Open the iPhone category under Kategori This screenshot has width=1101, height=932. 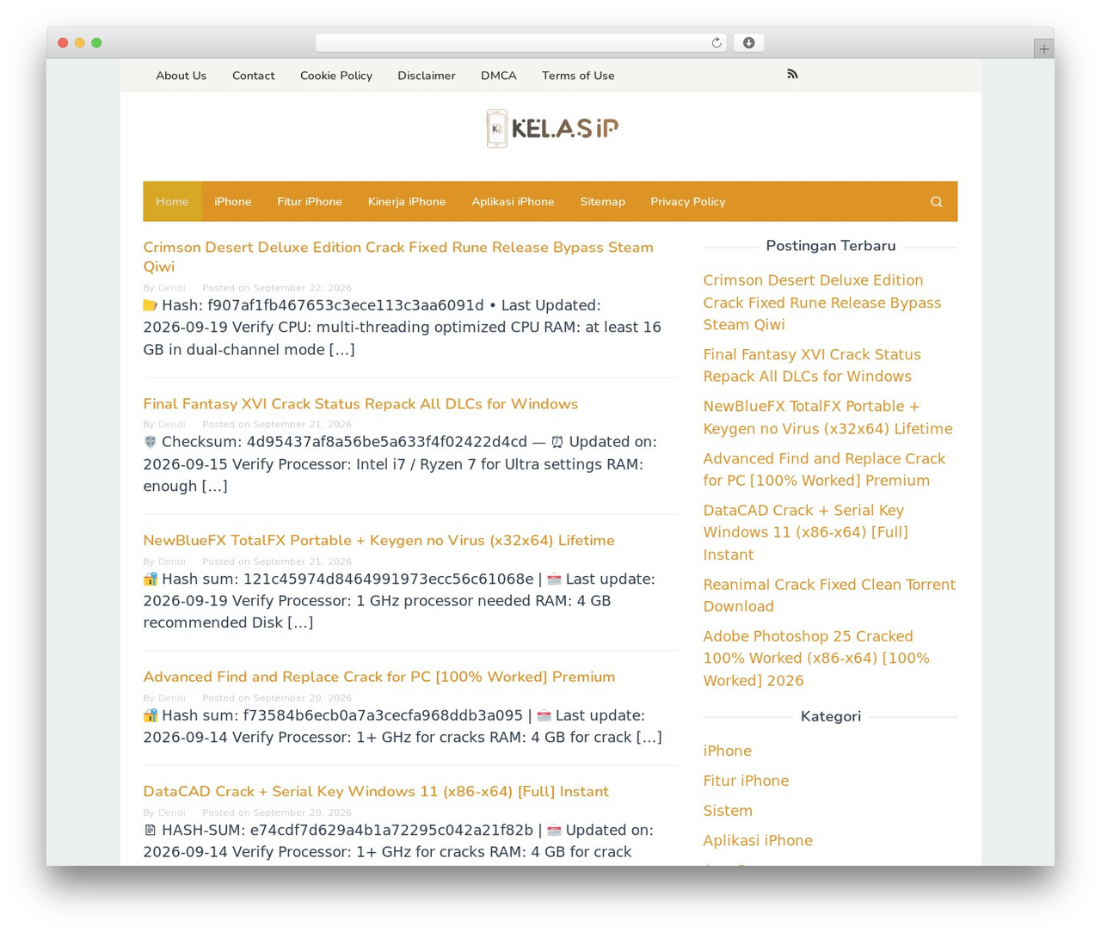coord(728,751)
